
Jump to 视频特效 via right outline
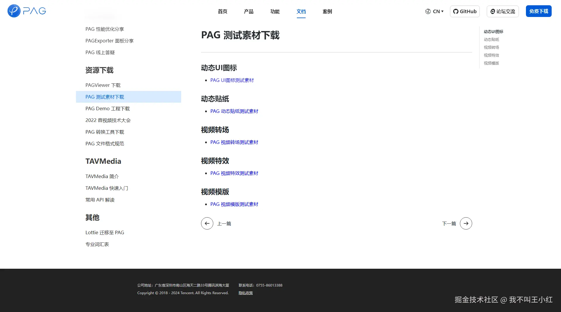click(491, 55)
